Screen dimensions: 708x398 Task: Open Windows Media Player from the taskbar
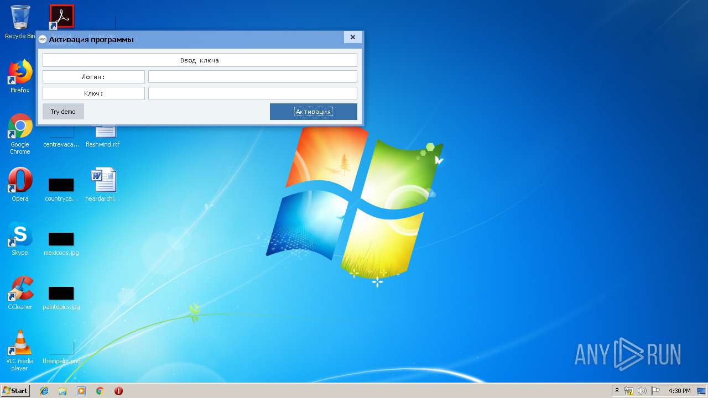point(81,391)
